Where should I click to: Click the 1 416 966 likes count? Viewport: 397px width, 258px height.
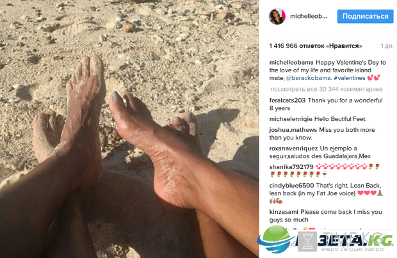[316, 46]
